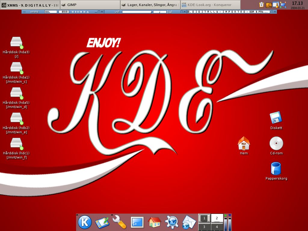Click the Klipper clipboard tray icon

pos(262,5)
